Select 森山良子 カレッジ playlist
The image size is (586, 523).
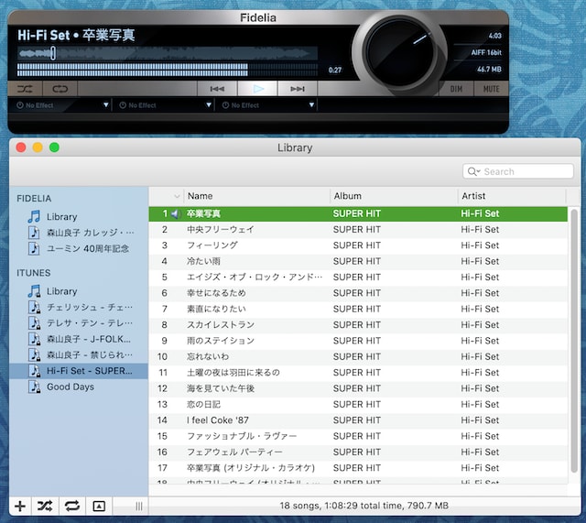pyautogui.click(x=79, y=233)
